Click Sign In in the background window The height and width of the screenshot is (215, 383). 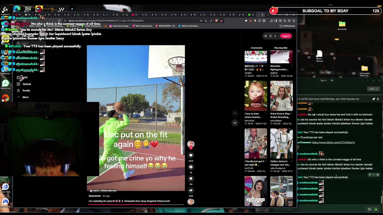click(323, 80)
